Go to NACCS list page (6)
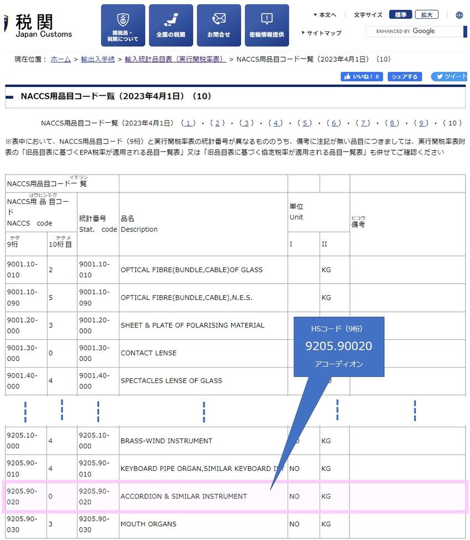The height and width of the screenshot is (540, 470). [333, 123]
